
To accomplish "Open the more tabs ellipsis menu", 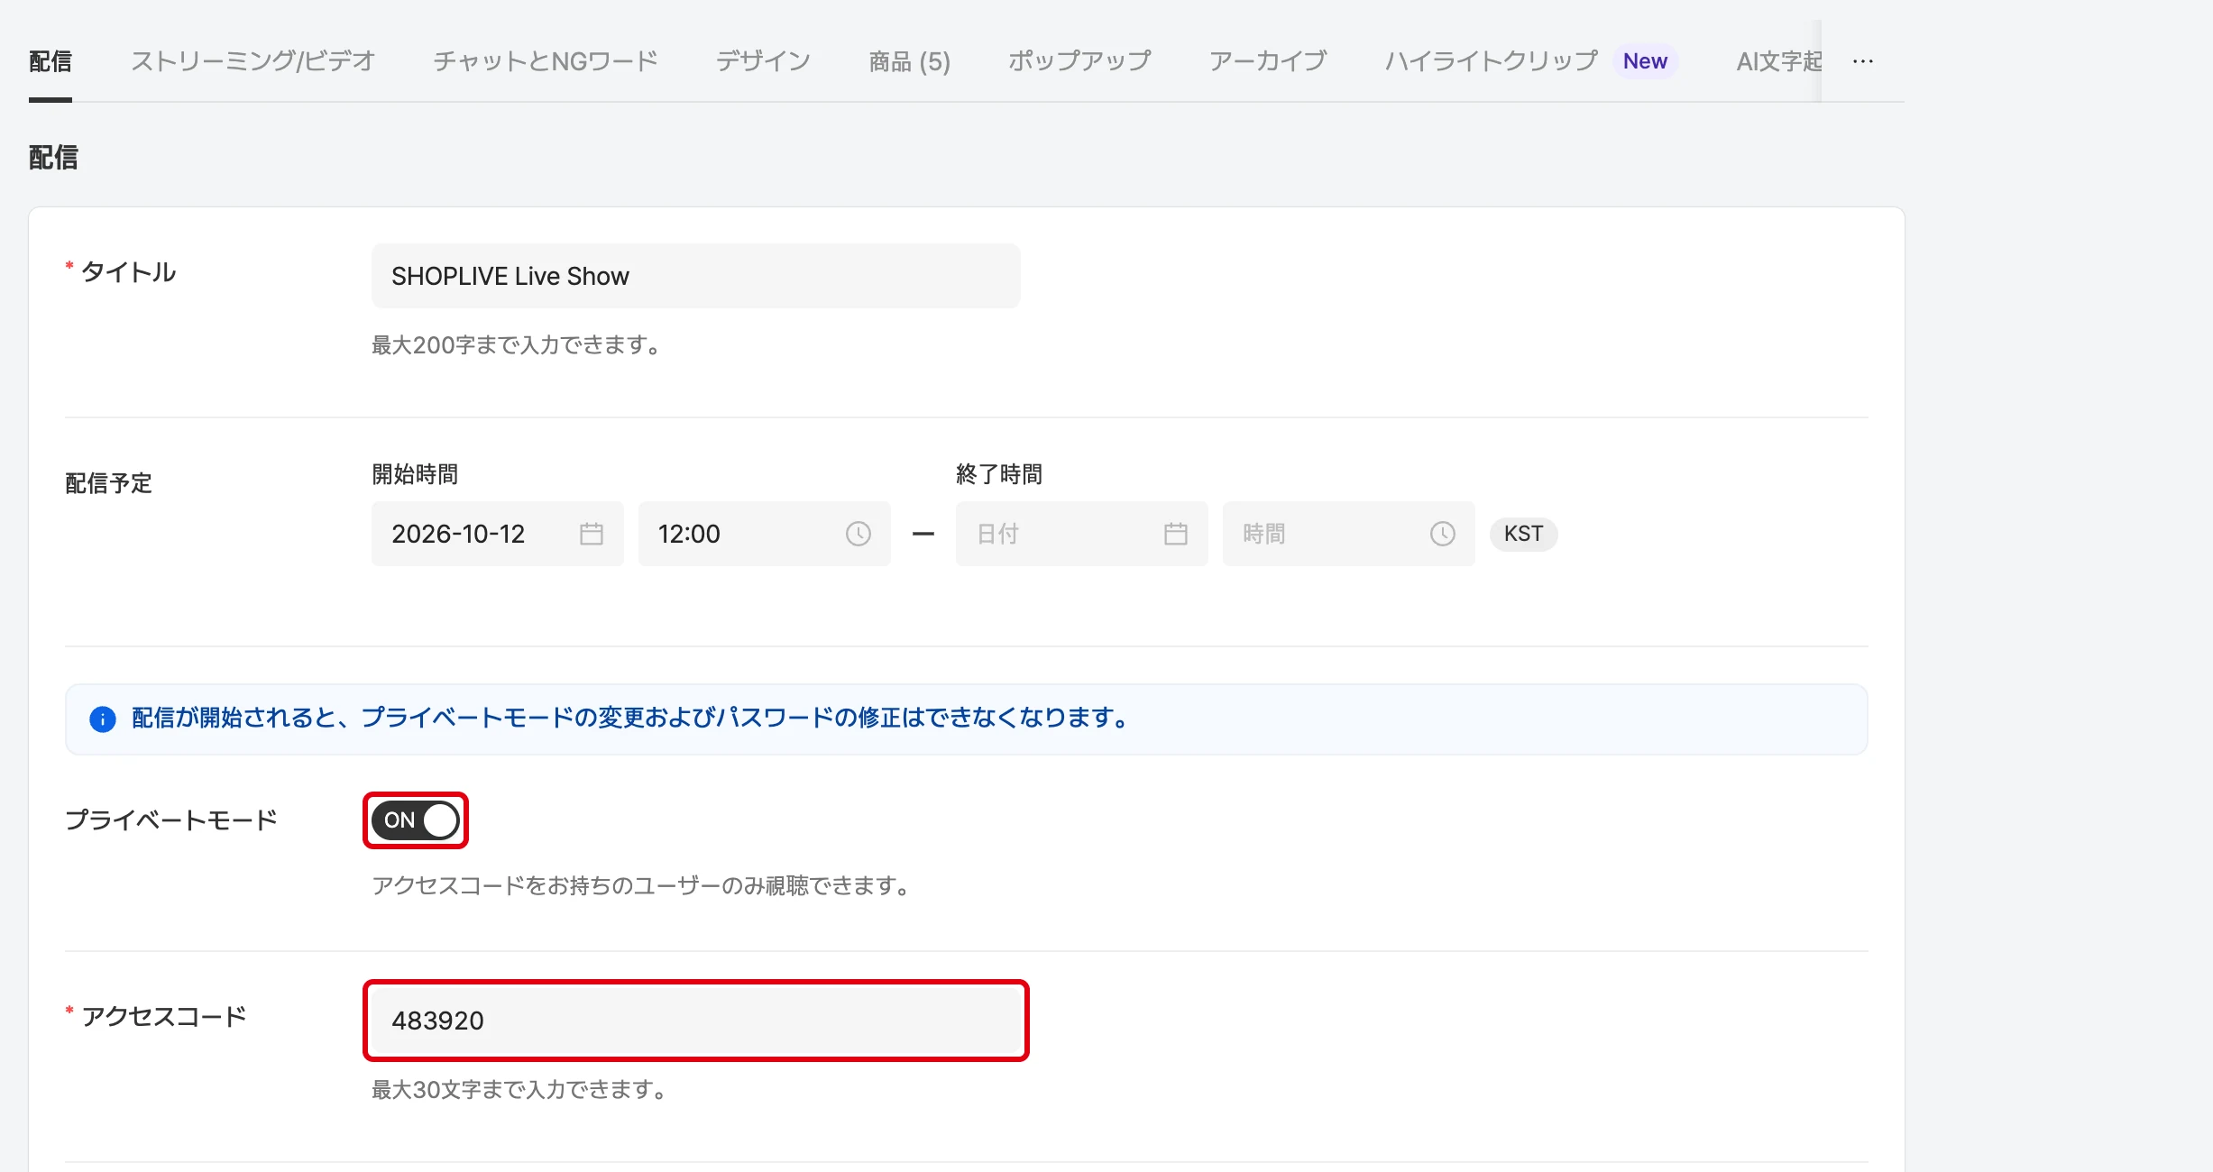I will (x=1863, y=61).
